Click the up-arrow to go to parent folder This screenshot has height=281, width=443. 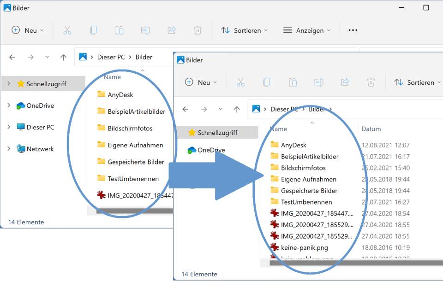pyautogui.click(x=63, y=57)
